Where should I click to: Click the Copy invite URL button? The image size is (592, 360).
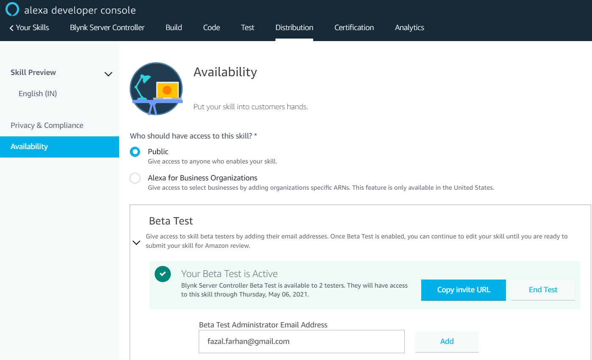click(x=464, y=290)
